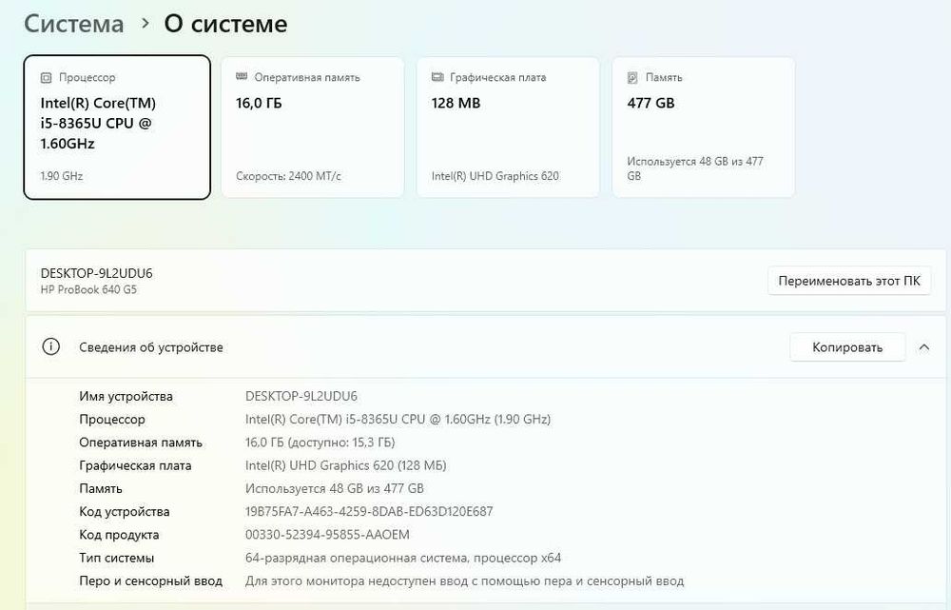Click the RAM module icon

coord(242,76)
